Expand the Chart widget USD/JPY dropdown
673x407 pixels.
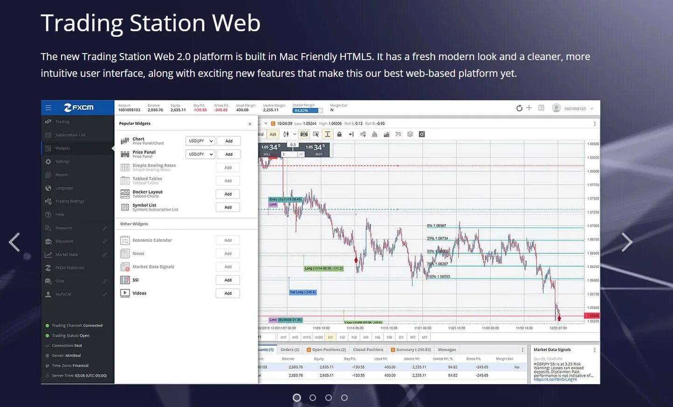click(x=200, y=141)
